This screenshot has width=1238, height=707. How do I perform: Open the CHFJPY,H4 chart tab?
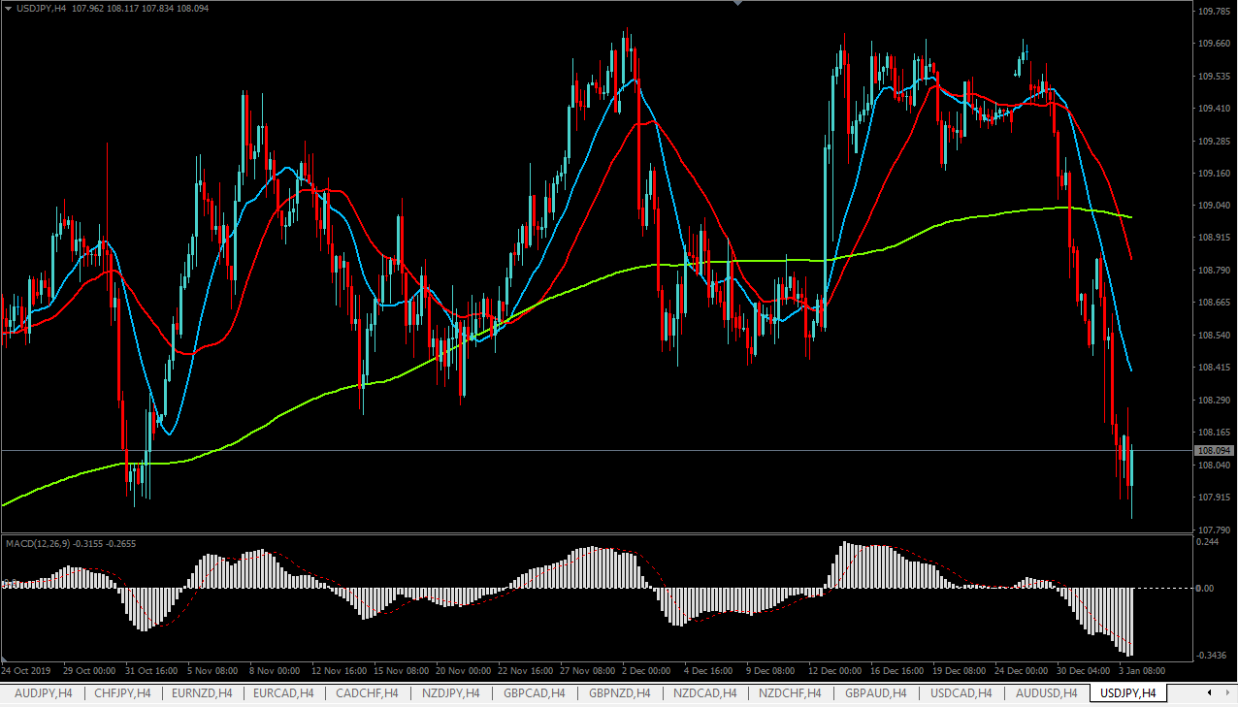(123, 693)
